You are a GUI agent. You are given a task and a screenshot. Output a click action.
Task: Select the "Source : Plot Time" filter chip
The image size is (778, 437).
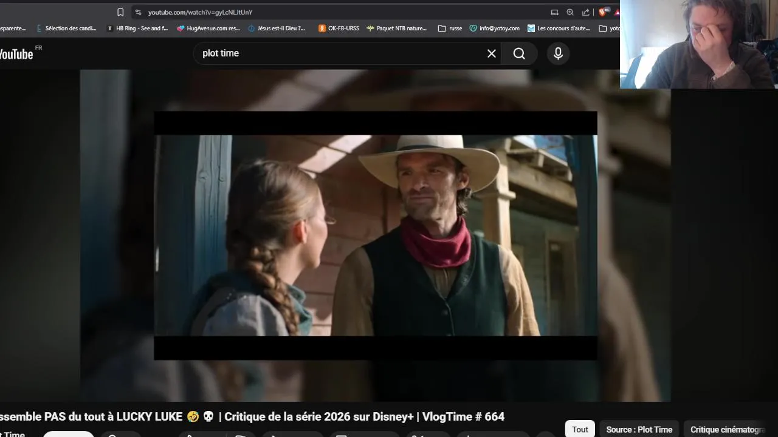coord(639,429)
